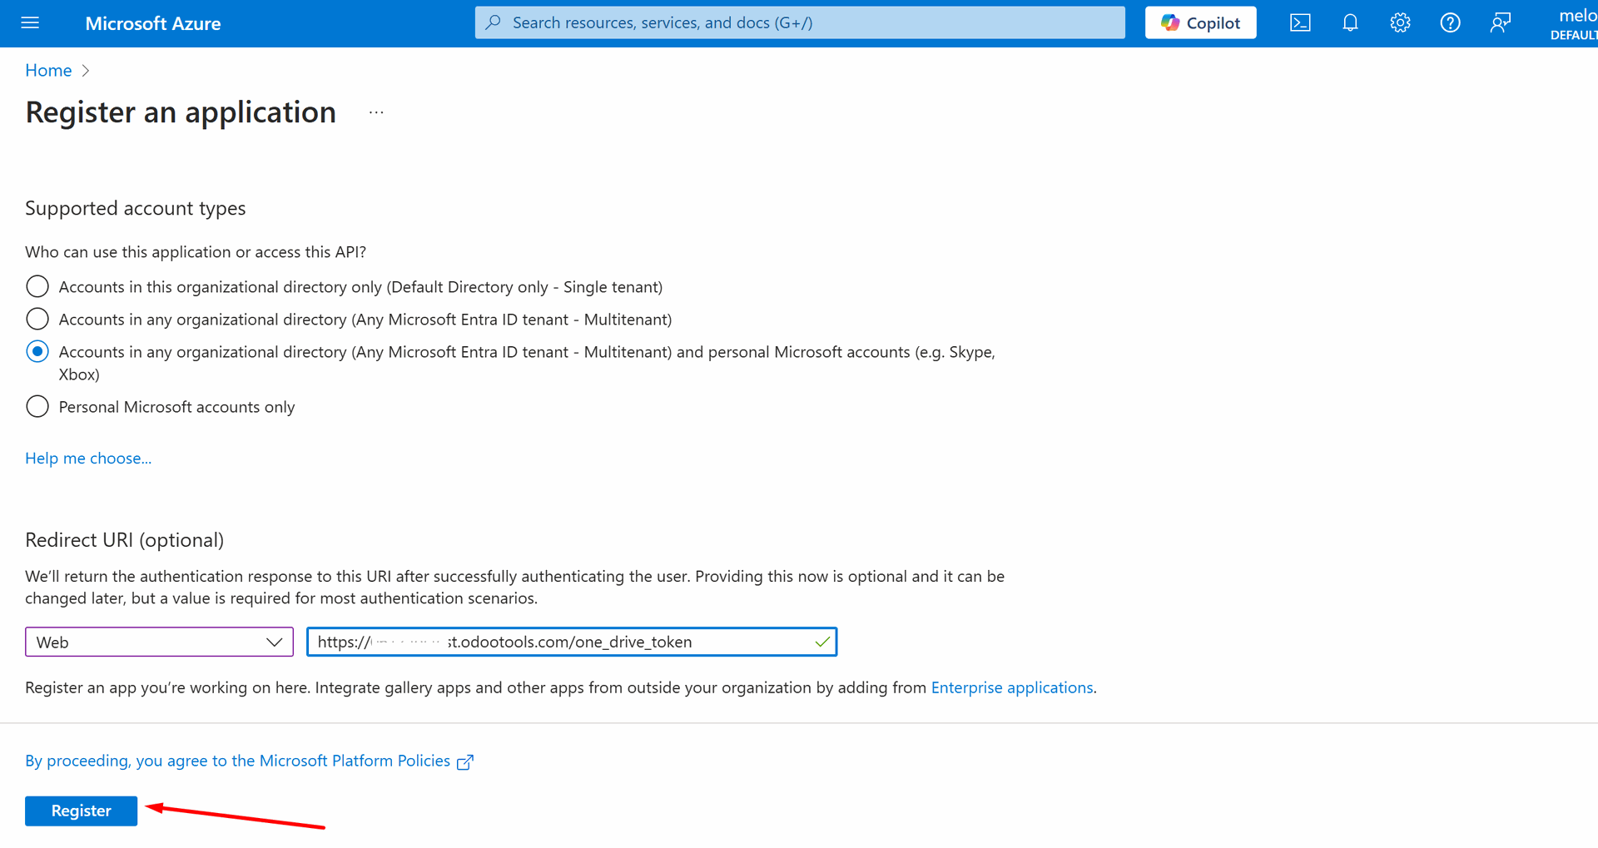Viewport: 1598px width, 848px height.
Task: Open the Help me choose link
Action: [x=88, y=458]
